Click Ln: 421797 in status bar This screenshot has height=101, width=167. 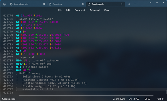[x=134, y=99]
